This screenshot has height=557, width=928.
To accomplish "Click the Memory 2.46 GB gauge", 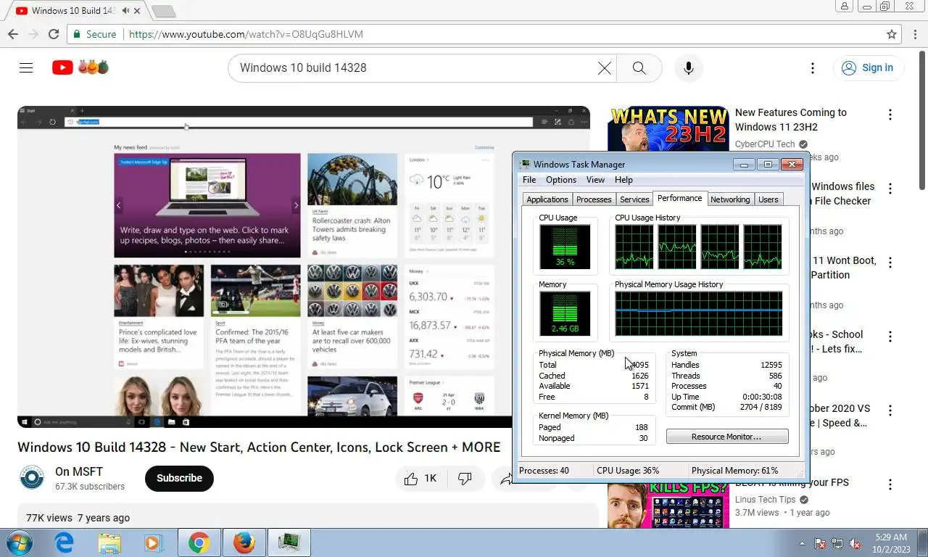I will coord(565,313).
